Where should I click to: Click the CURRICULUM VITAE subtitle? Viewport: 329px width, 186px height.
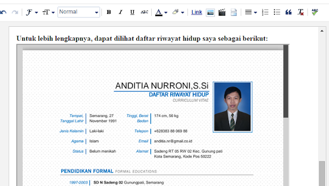click(x=191, y=100)
